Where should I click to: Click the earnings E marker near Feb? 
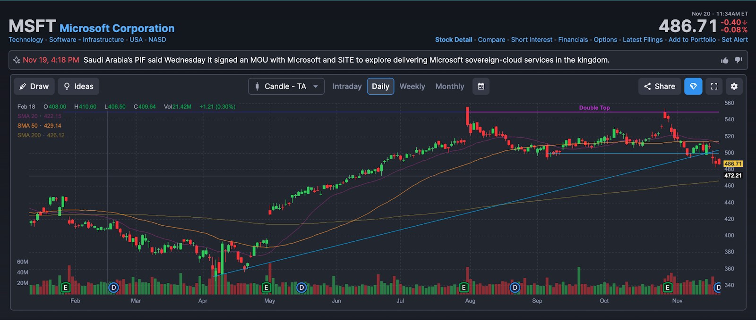pyautogui.click(x=66, y=287)
